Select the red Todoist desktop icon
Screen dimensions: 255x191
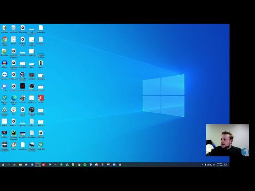41,98
